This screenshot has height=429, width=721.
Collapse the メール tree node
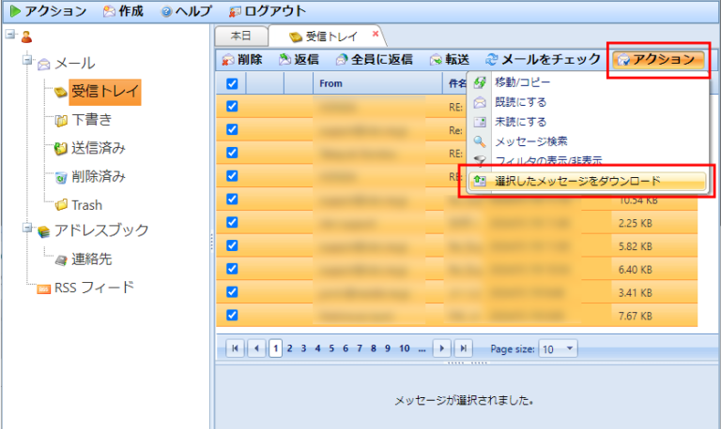point(27,64)
